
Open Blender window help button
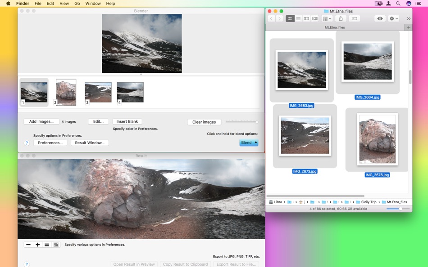coord(27,143)
